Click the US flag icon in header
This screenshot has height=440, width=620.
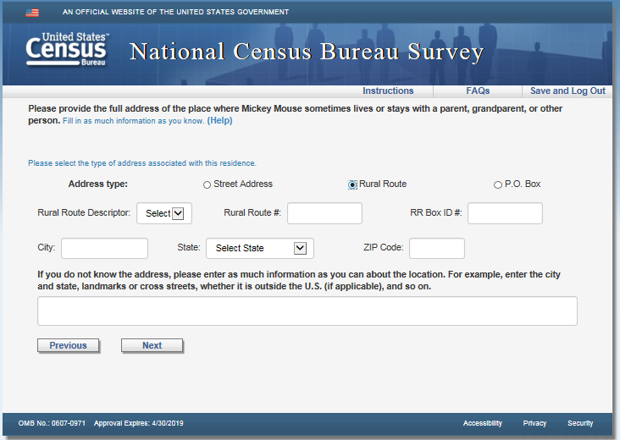click(32, 13)
